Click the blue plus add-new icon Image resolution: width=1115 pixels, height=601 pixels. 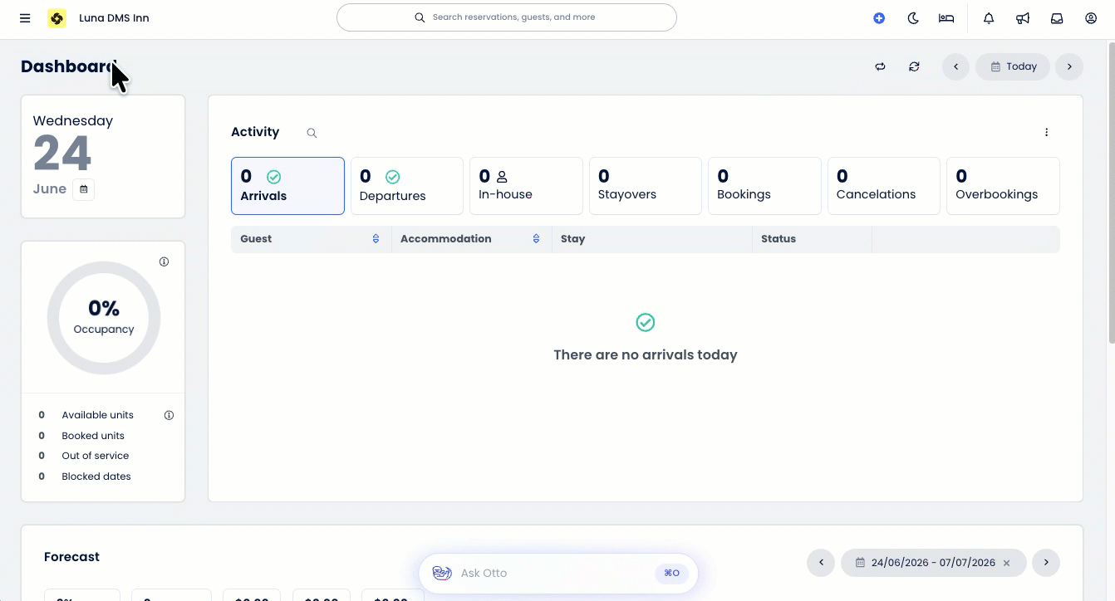click(879, 18)
